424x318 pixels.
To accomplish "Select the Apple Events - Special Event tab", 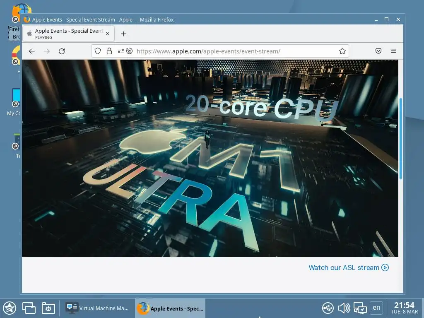I will tap(68, 34).
